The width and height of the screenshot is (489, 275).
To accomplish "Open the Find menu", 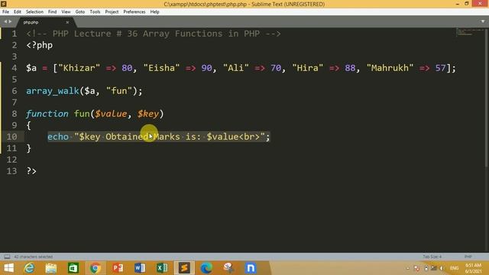I will tap(53, 12).
